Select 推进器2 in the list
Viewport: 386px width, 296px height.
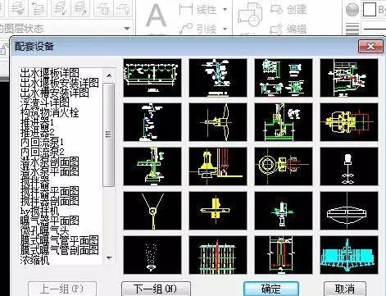coord(38,132)
